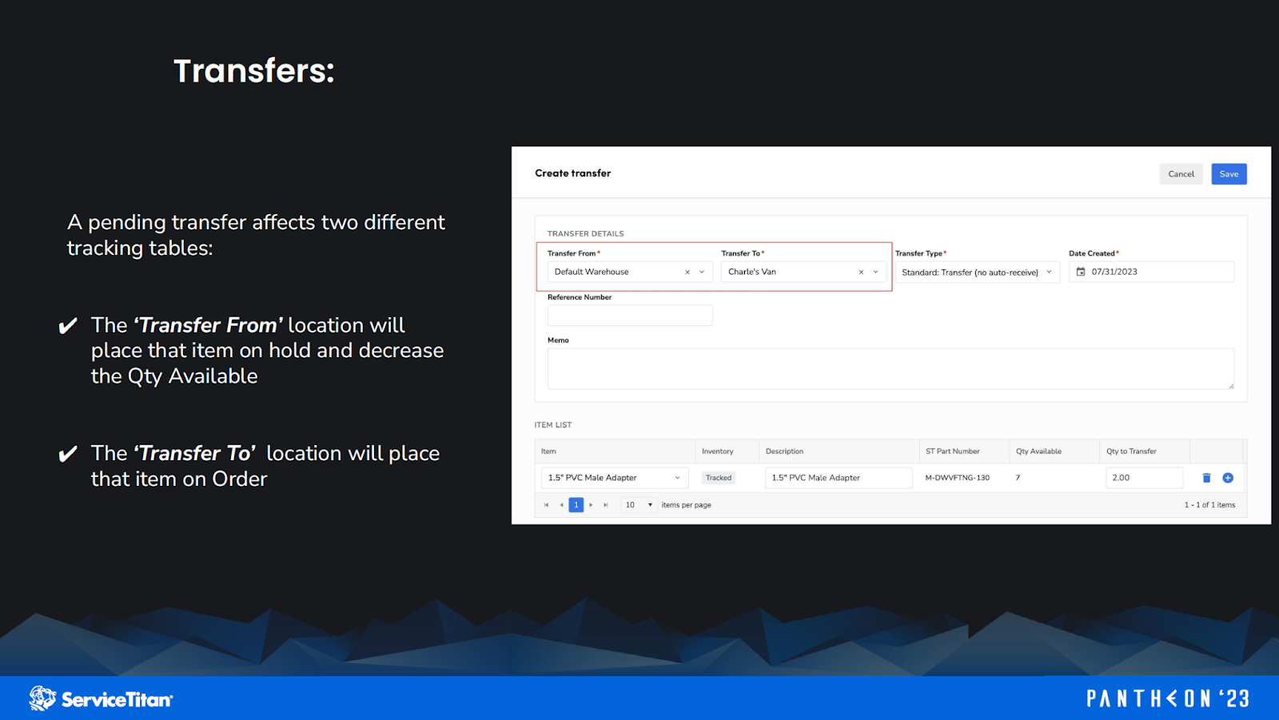Open the Transfer To dropdown chevron

coord(875,272)
